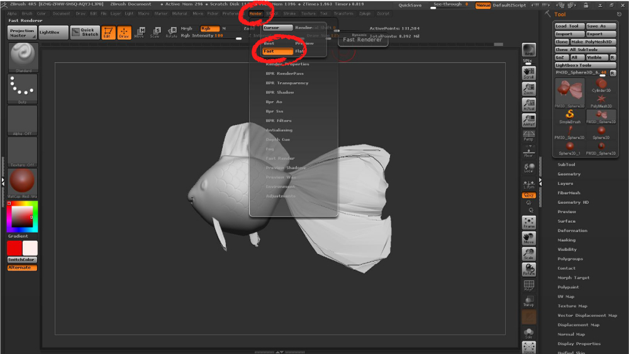Screen dimensions: 629x354
Task: Click the BPR render icon
Action: click(x=528, y=51)
